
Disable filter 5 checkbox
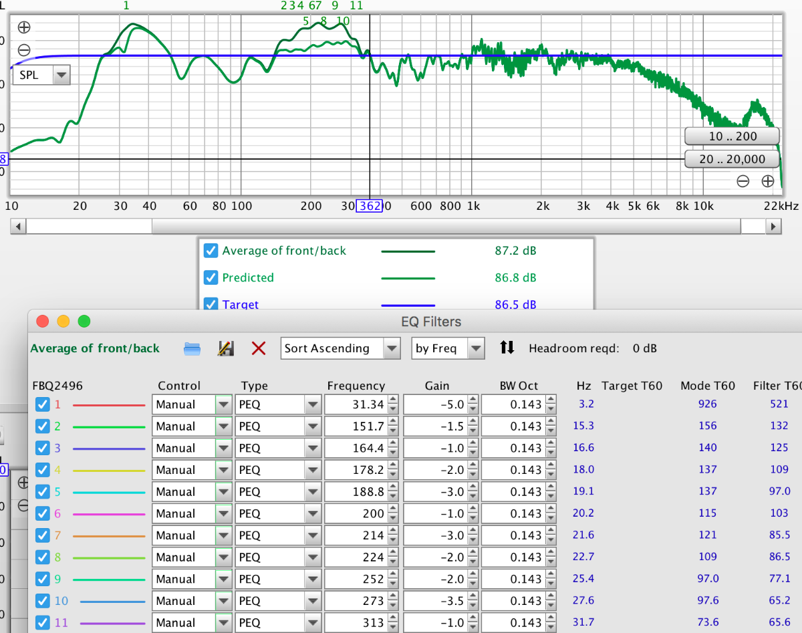[x=43, y=492]
